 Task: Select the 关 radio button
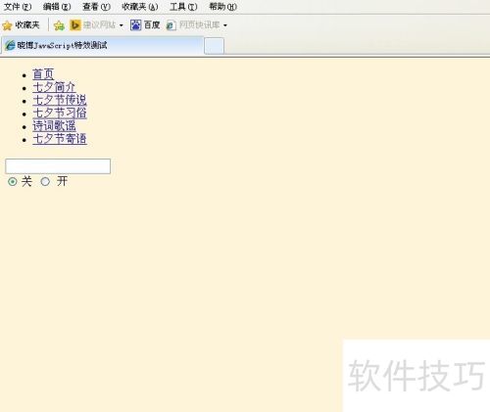pos(13,181)
